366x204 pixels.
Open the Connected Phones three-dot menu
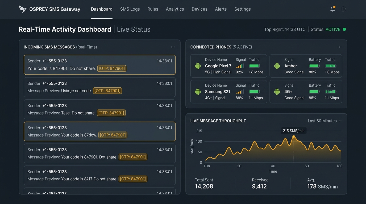click(339, 47)
